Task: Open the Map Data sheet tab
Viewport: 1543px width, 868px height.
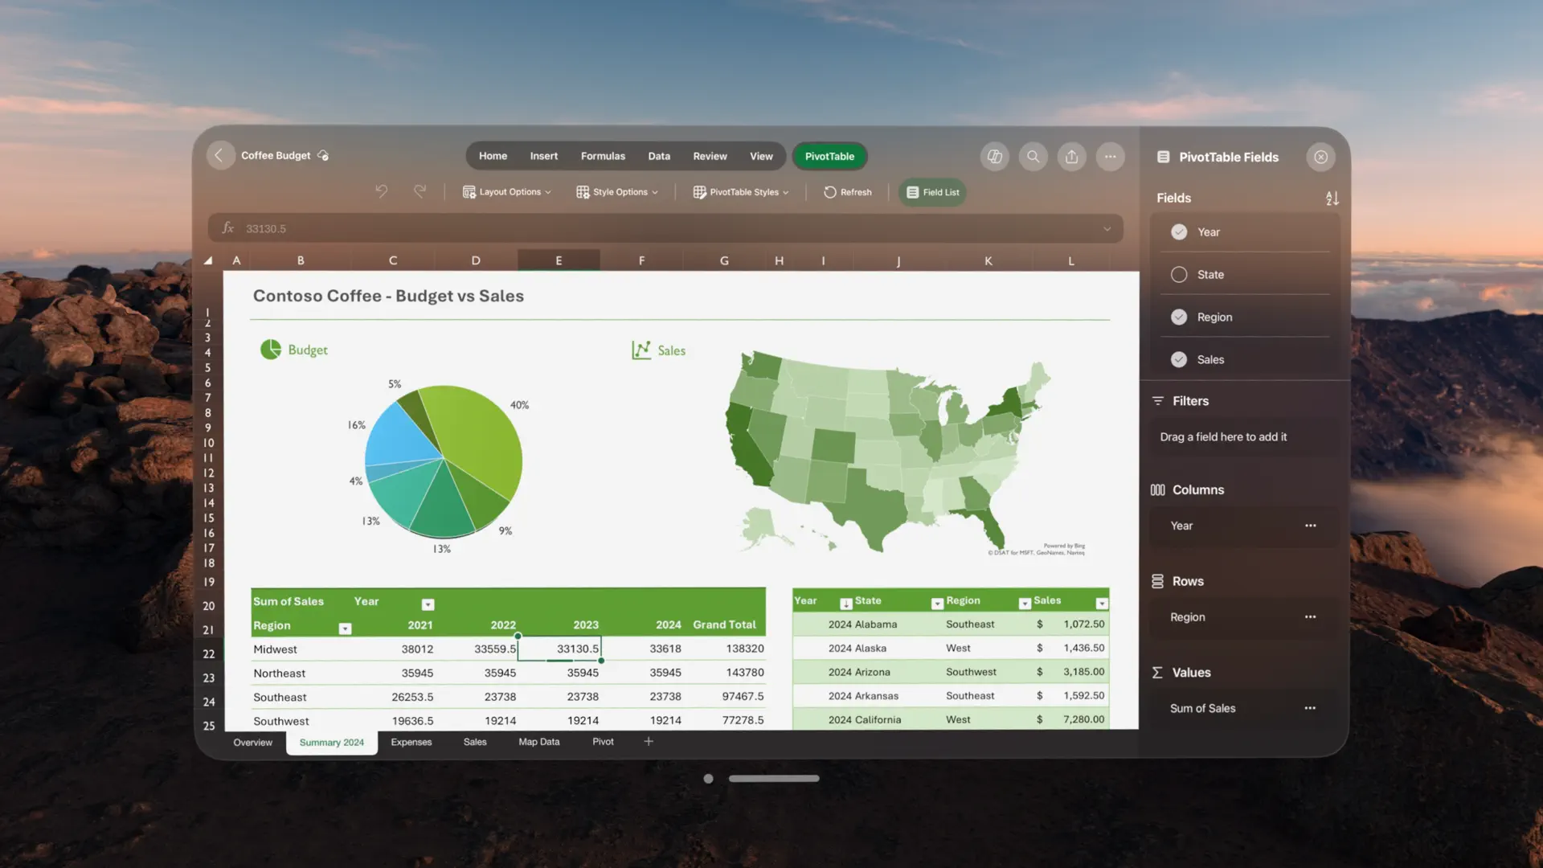Action: (538, 742)
